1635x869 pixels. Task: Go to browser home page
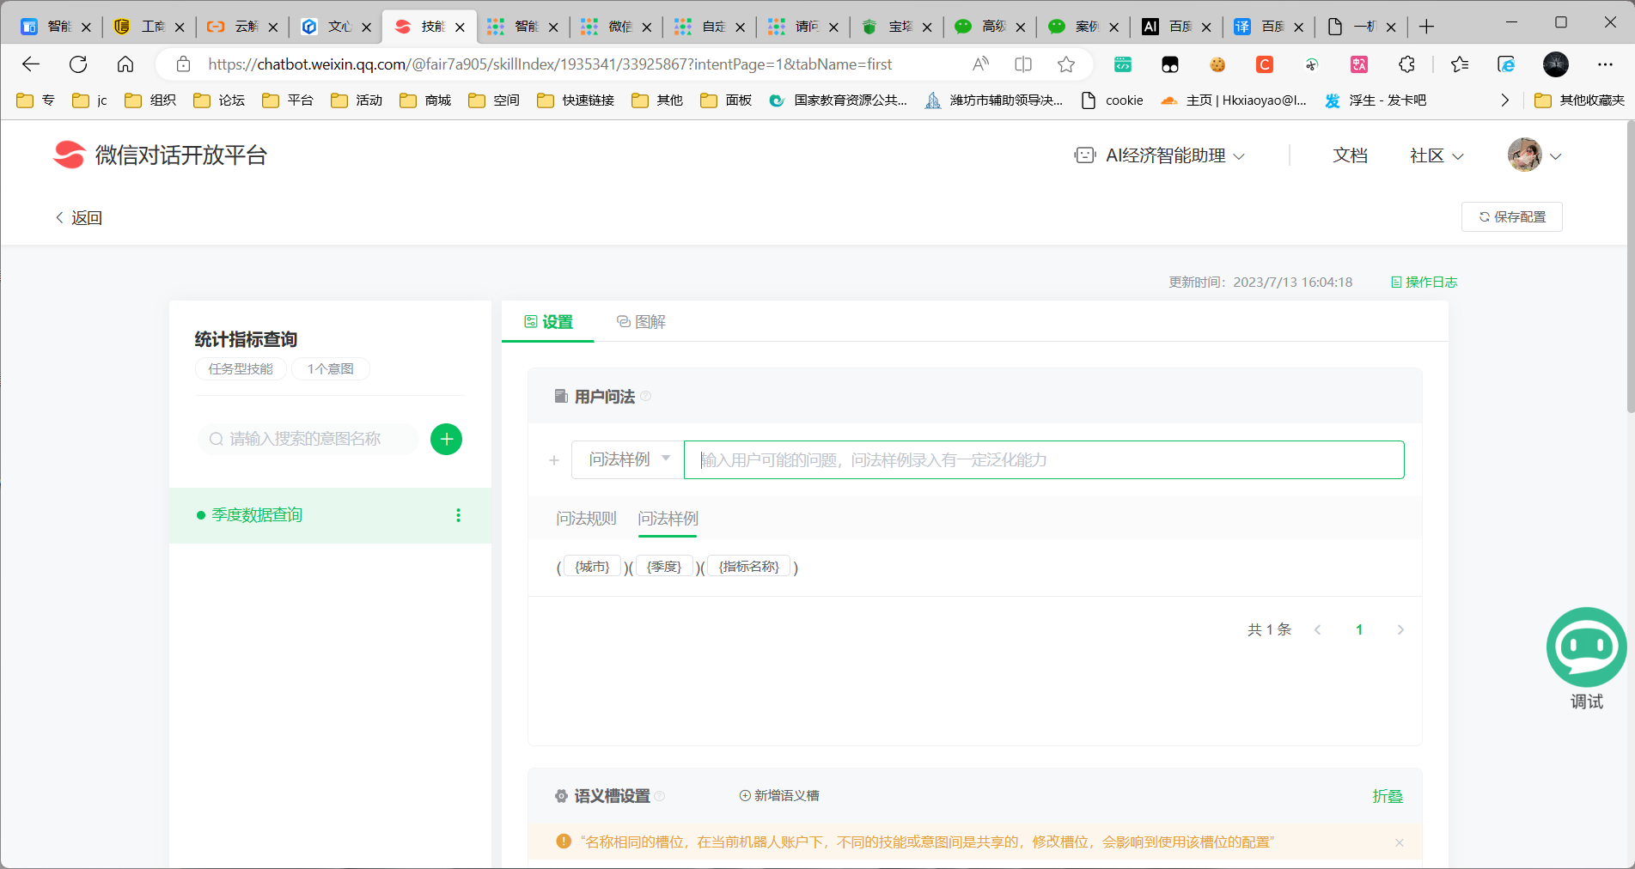pos(125,64)
